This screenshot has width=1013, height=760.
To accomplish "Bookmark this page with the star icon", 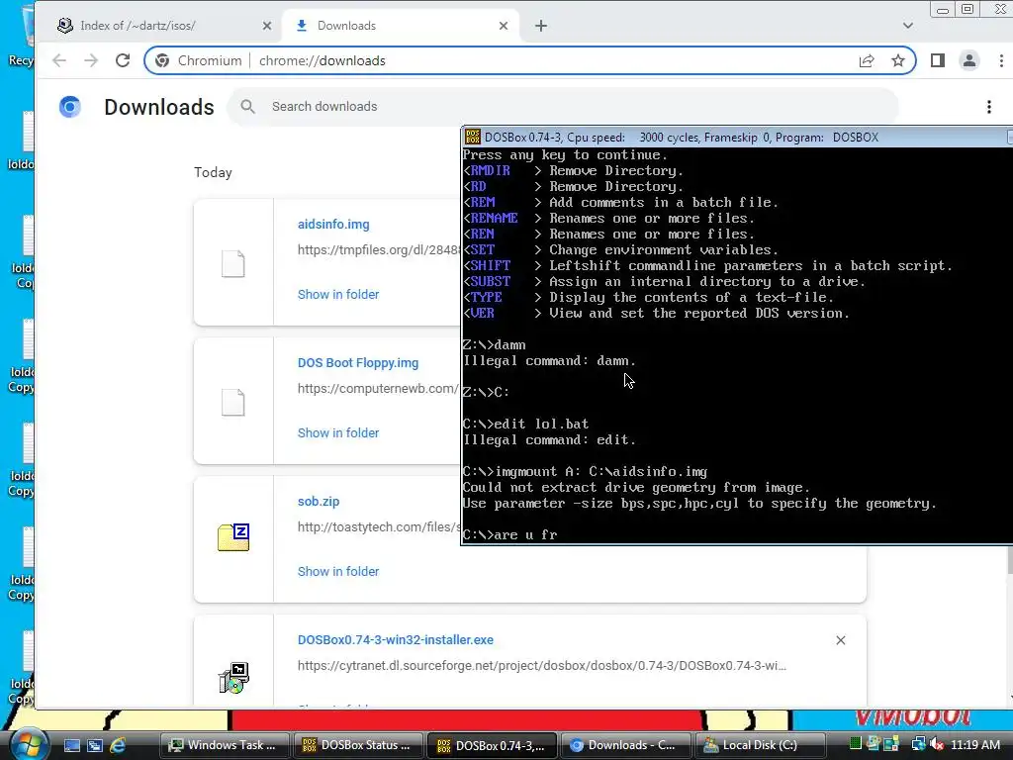I will (x=898, y=60).
